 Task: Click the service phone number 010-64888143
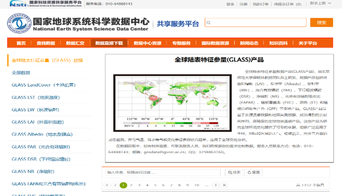pyautogui.click(x=119, y=4)
